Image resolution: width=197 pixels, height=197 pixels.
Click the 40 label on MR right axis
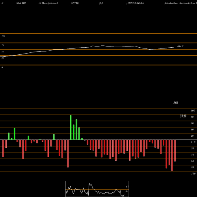click(192, 130)
